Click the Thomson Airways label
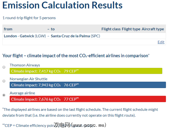The height and width of the screenshot is (131, 171). tap(25, 65)
